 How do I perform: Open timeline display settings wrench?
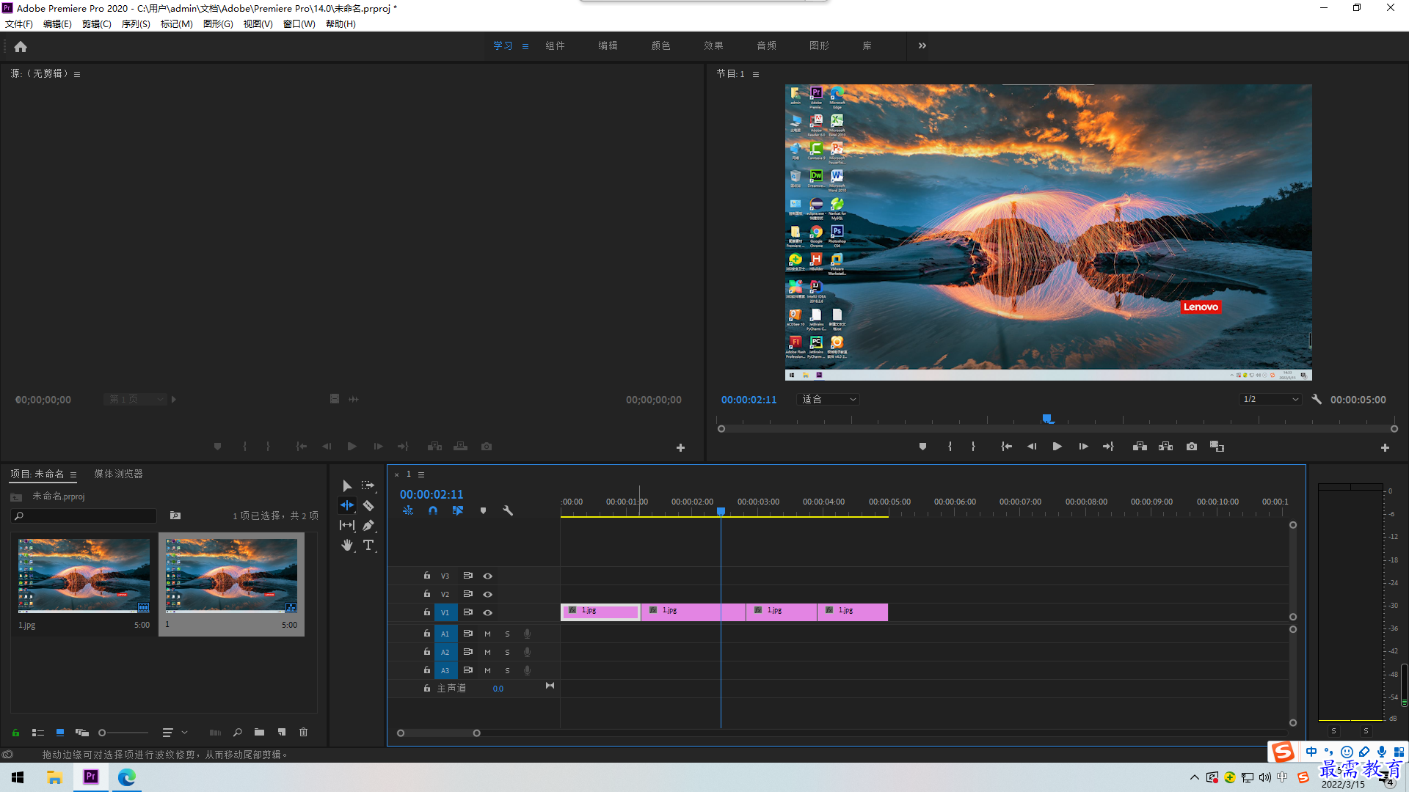[x=508, y=510]
